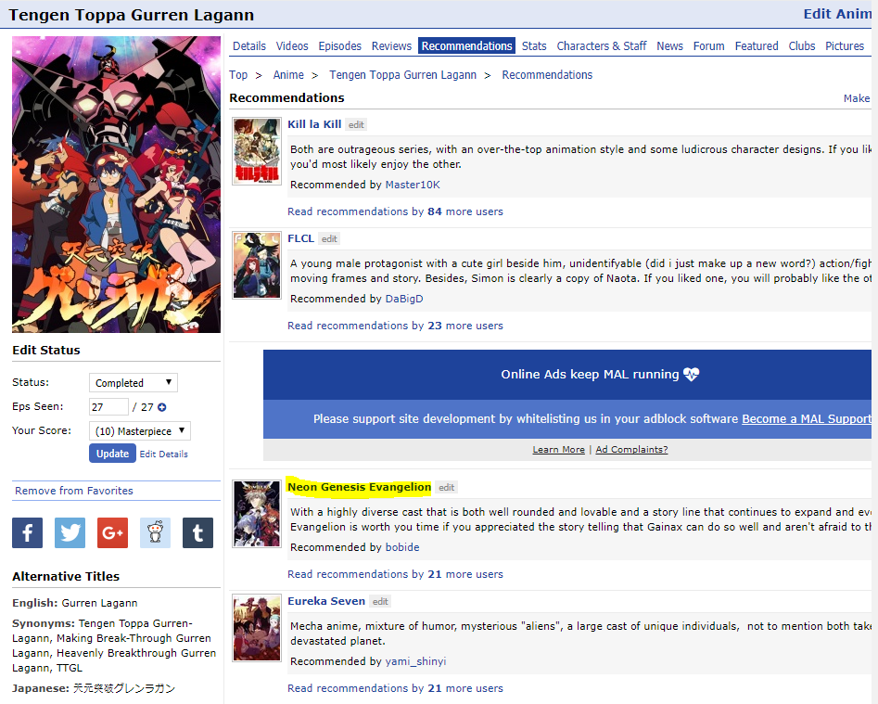
Task: Share via the Google+ icon
Action: pyautogui.click(x=112, y=532)
